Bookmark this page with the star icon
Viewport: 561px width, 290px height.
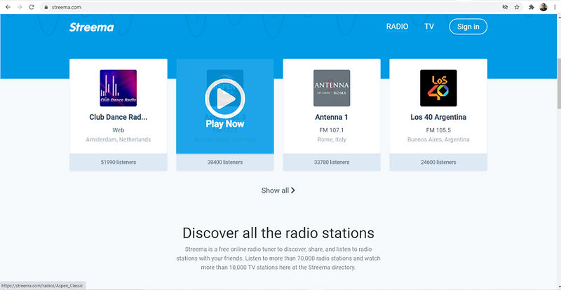(x=517, y=7)
